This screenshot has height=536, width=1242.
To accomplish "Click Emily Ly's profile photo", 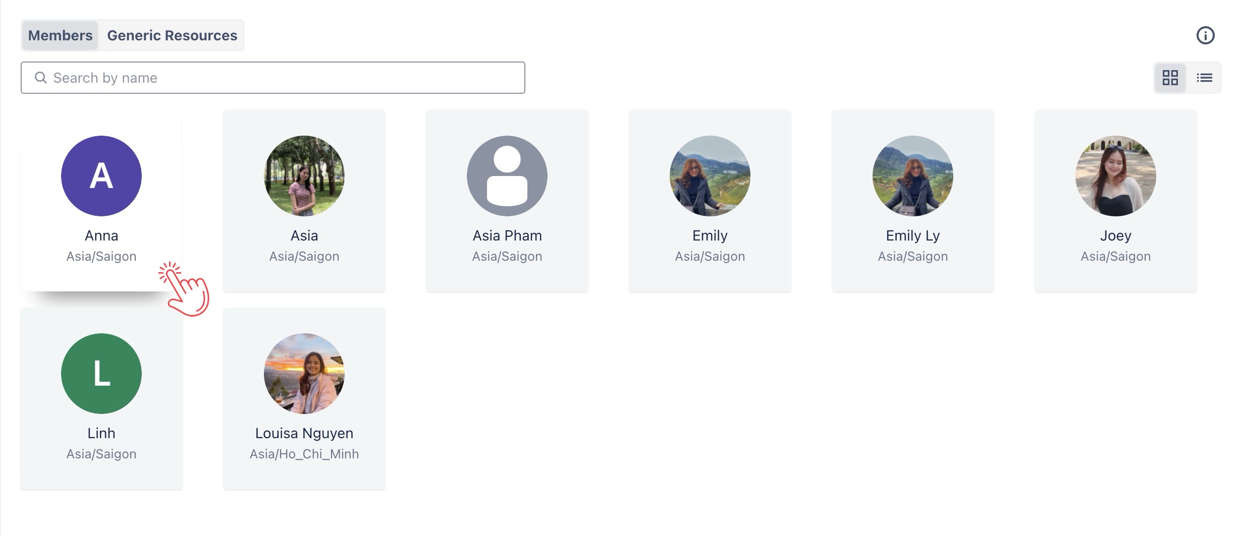I will coord(913,176).
